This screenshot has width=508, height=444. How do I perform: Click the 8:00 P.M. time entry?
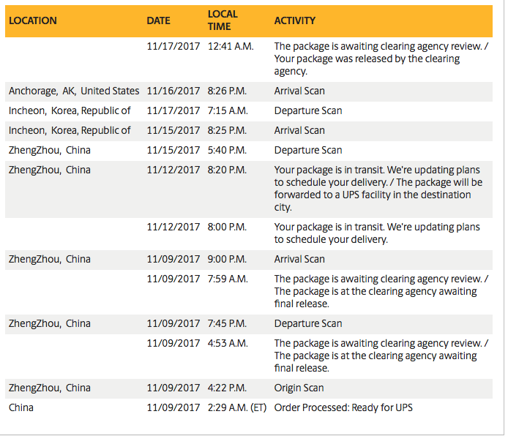pyautogui.click(x=228, y=227)
